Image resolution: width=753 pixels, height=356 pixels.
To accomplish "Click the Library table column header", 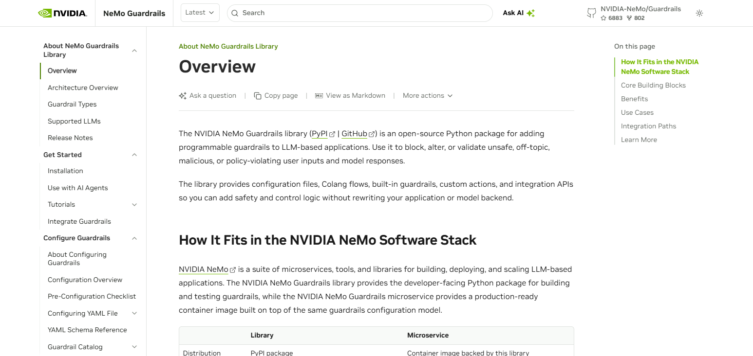I will coord(262,336).
